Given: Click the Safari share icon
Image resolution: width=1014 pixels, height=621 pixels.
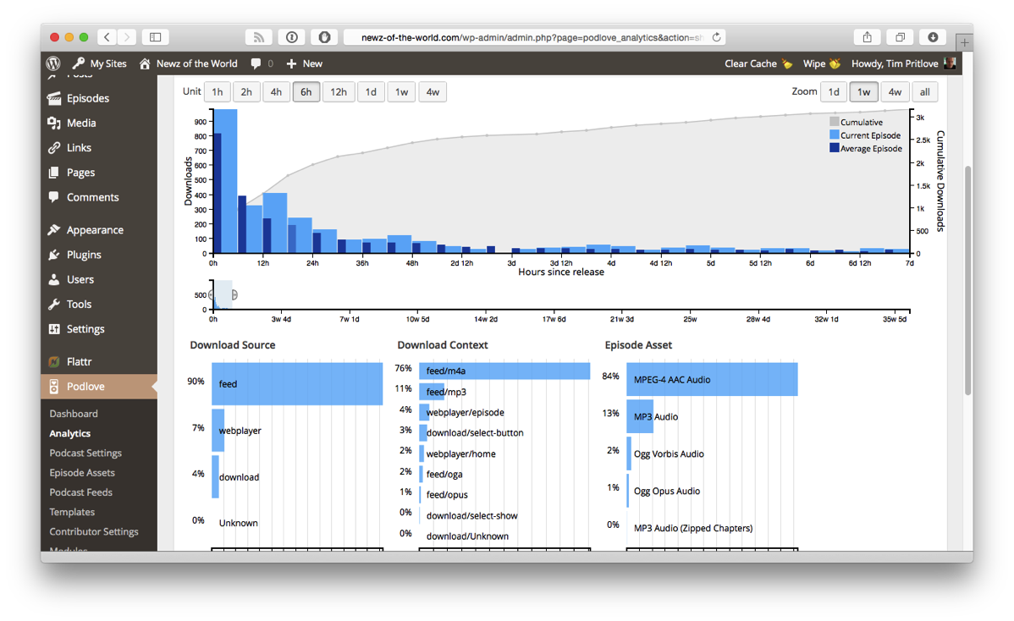Looking at the screenshot, I should click(867, 37).
